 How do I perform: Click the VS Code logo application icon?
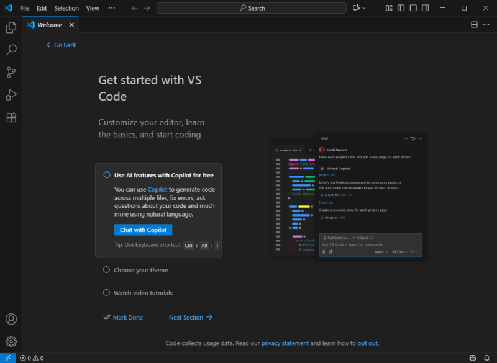coord(9,8)
